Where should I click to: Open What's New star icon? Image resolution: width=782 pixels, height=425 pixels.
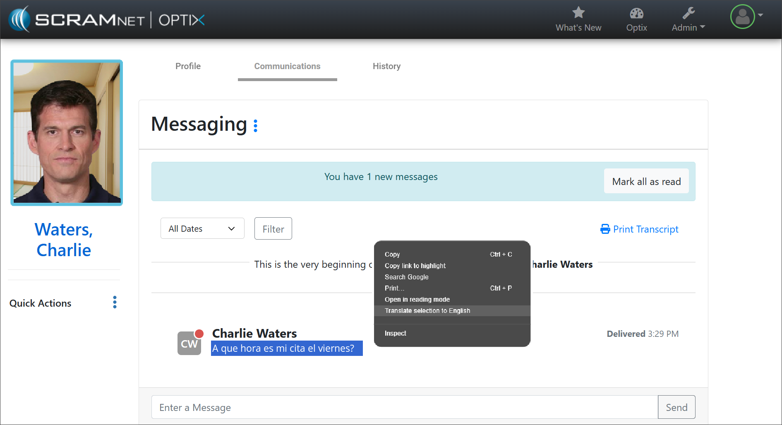pos(578,13)
